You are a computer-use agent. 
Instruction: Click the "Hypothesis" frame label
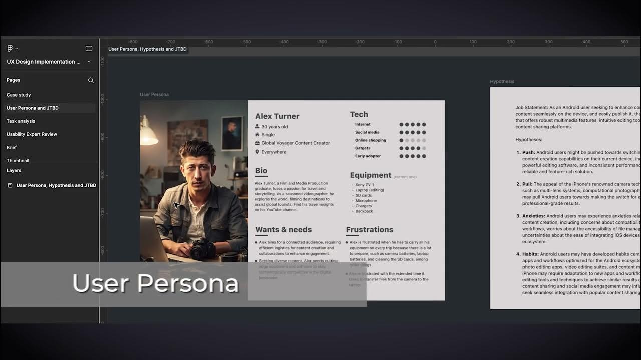pos(502,81)
